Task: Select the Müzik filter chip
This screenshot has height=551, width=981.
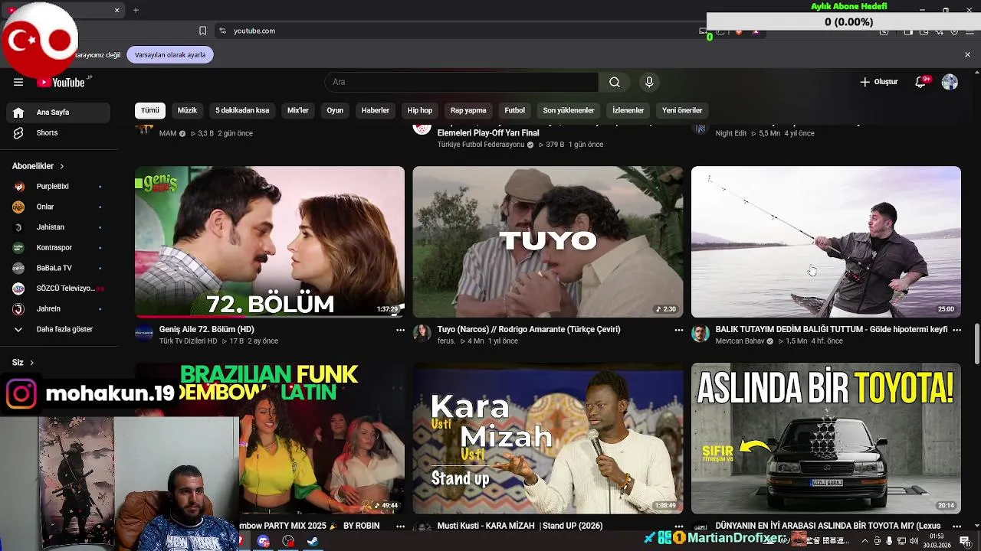Action: (187, 110)
